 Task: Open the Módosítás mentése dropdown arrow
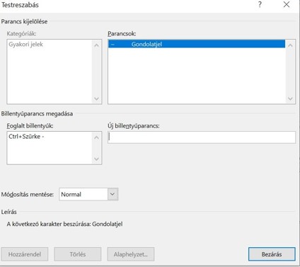coord(112,194)
